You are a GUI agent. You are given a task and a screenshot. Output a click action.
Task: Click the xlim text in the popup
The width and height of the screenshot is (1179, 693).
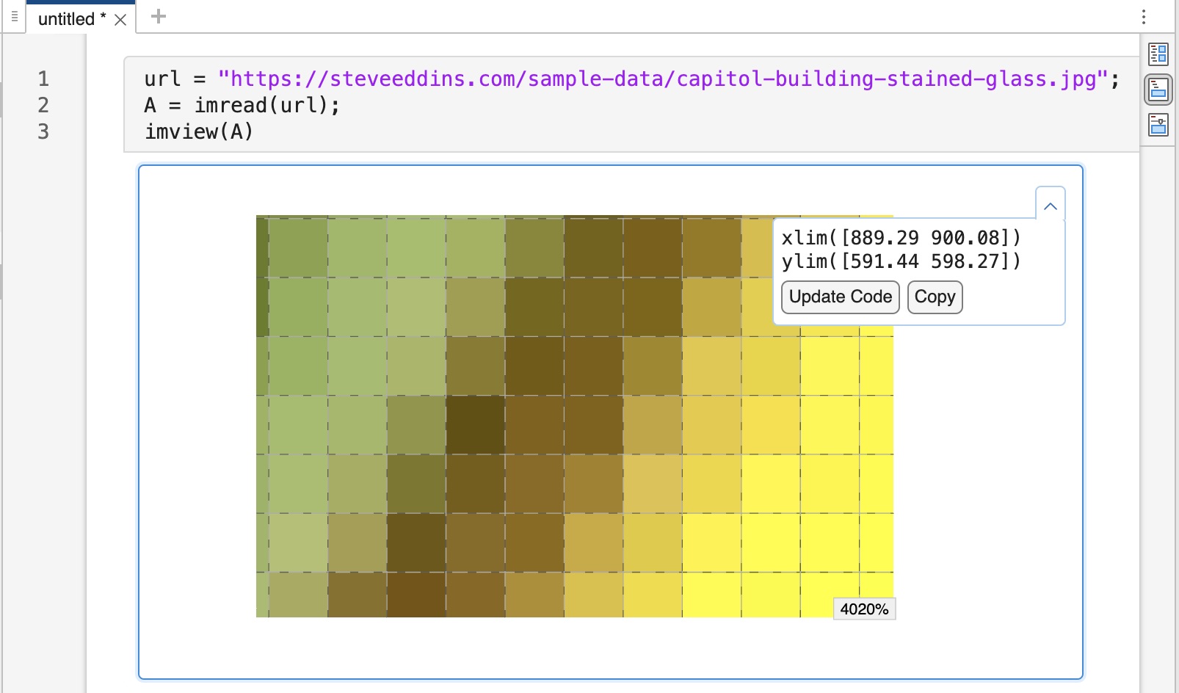[901, 238]
